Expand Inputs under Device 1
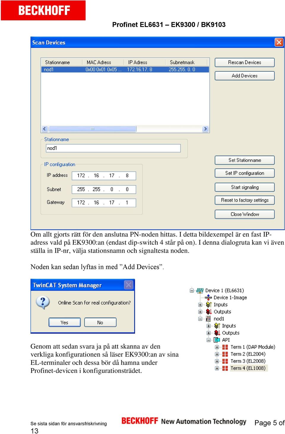The width and height of the screenshot is (285, 434). (x=200, y=305)
